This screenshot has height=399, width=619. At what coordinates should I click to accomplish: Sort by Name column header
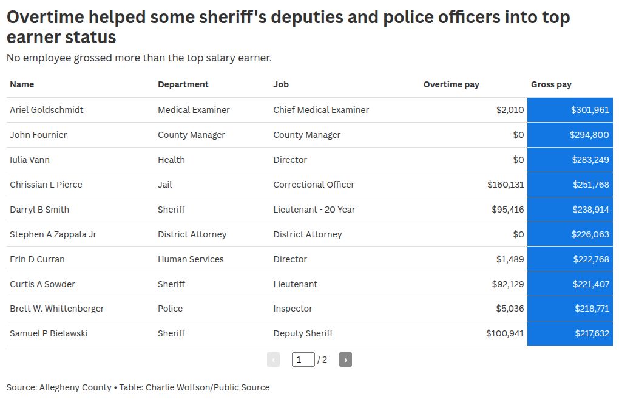coord(22,84)
